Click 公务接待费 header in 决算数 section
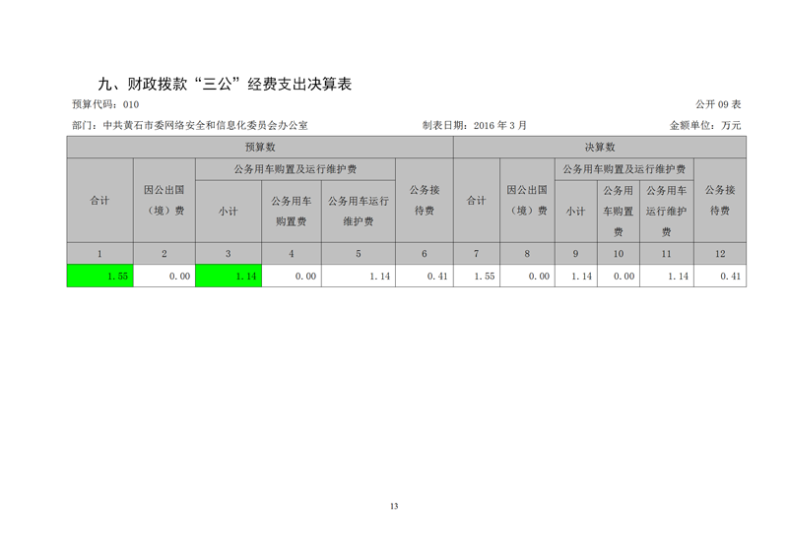This screenshot has height=557, width=788. point(720,201)
